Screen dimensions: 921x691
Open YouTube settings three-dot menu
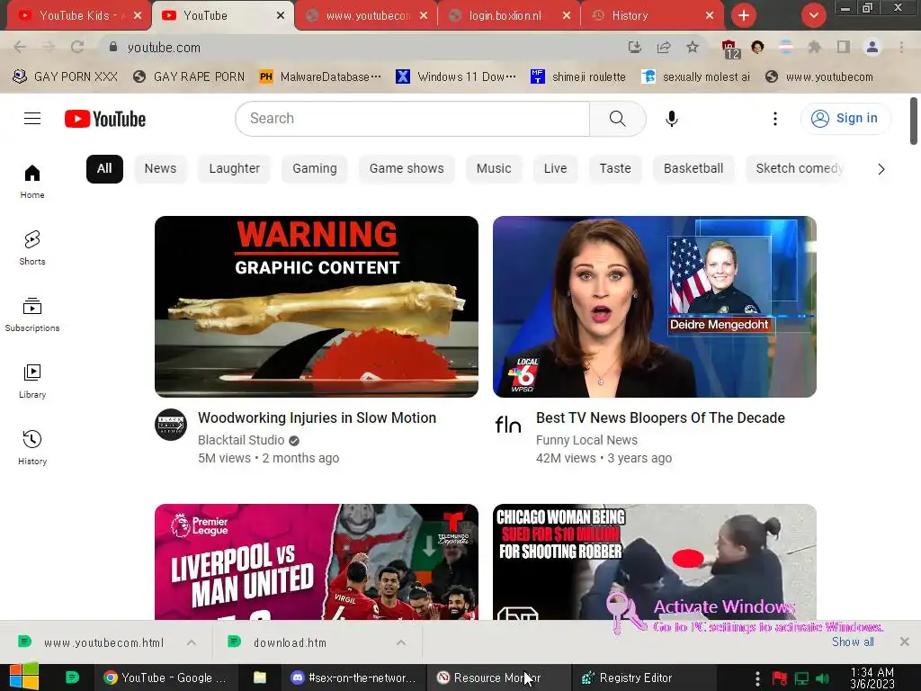pyautogui.click(x=774, y=119)
